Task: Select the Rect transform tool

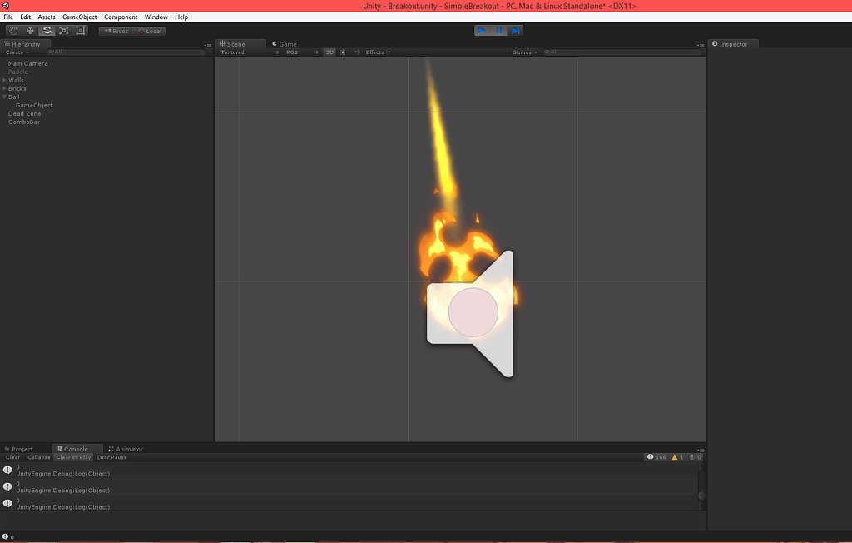Action: pos(81,30)
